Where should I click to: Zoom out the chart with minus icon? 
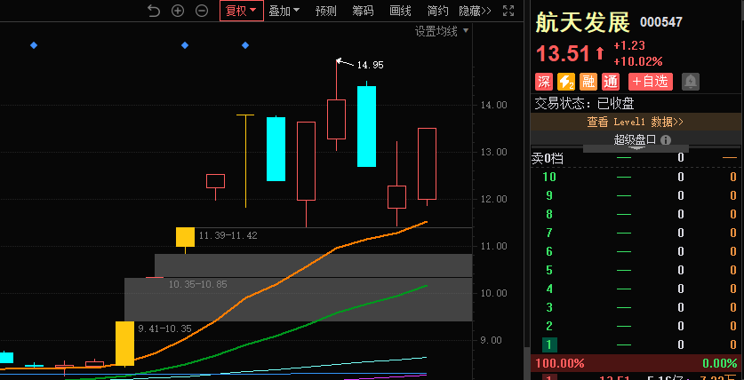[202, 11]
